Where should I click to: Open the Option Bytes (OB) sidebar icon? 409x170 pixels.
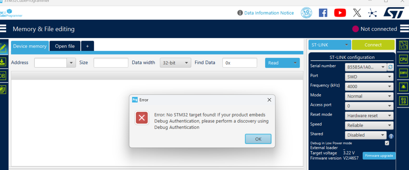(x=2, y=76)
